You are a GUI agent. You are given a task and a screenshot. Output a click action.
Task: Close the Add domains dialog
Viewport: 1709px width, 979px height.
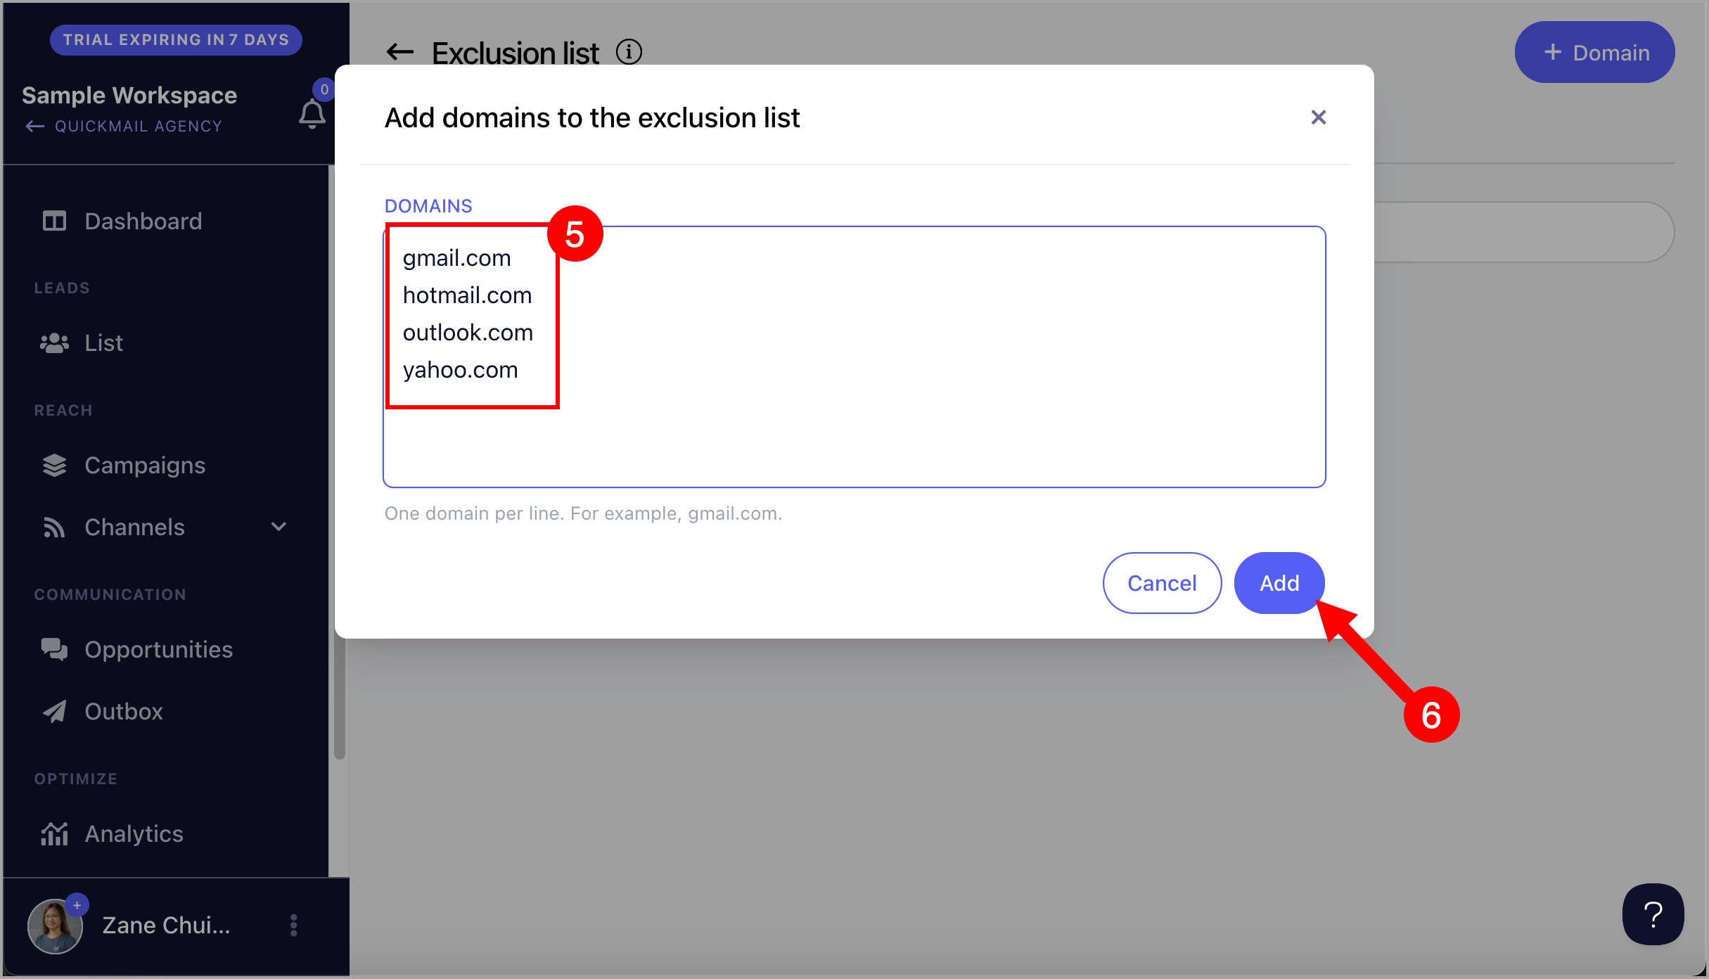(1318, 117)
